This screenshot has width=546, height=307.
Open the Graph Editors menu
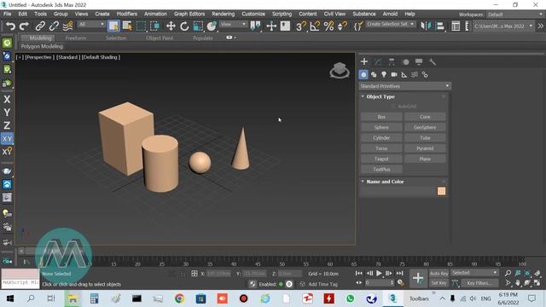click(x=189, y=14)
